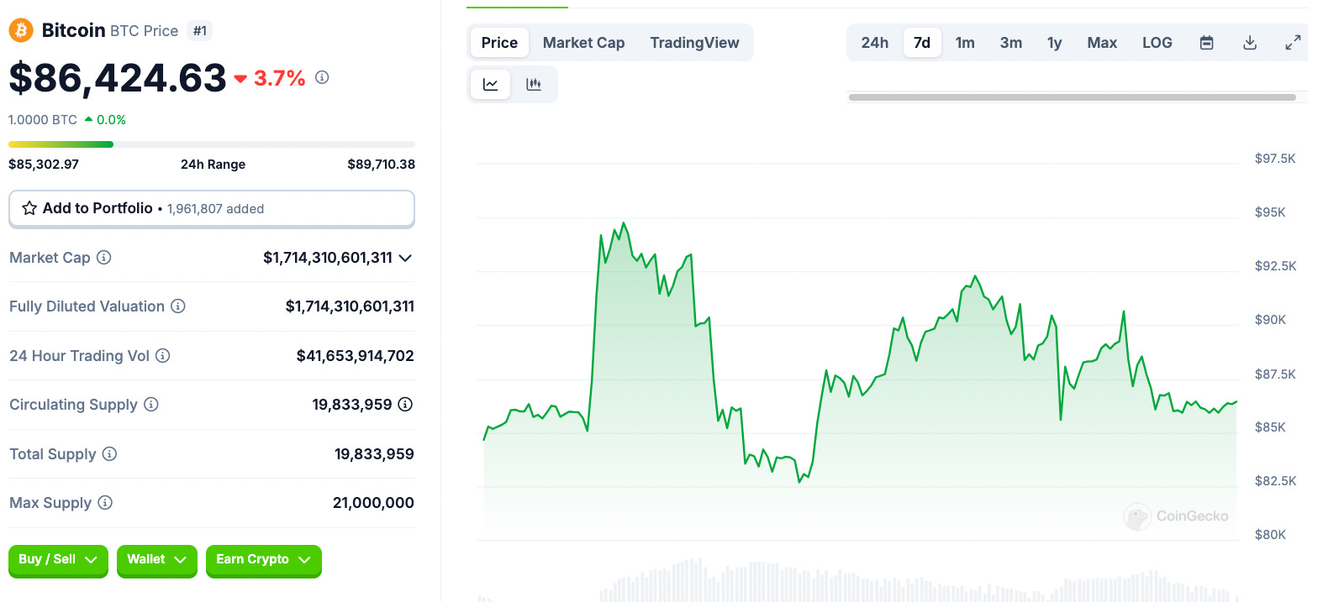Select the 1y time range

(1055, 43)
